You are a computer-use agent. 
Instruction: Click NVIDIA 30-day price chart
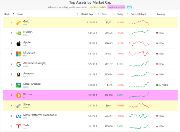[x=139, y=33]
